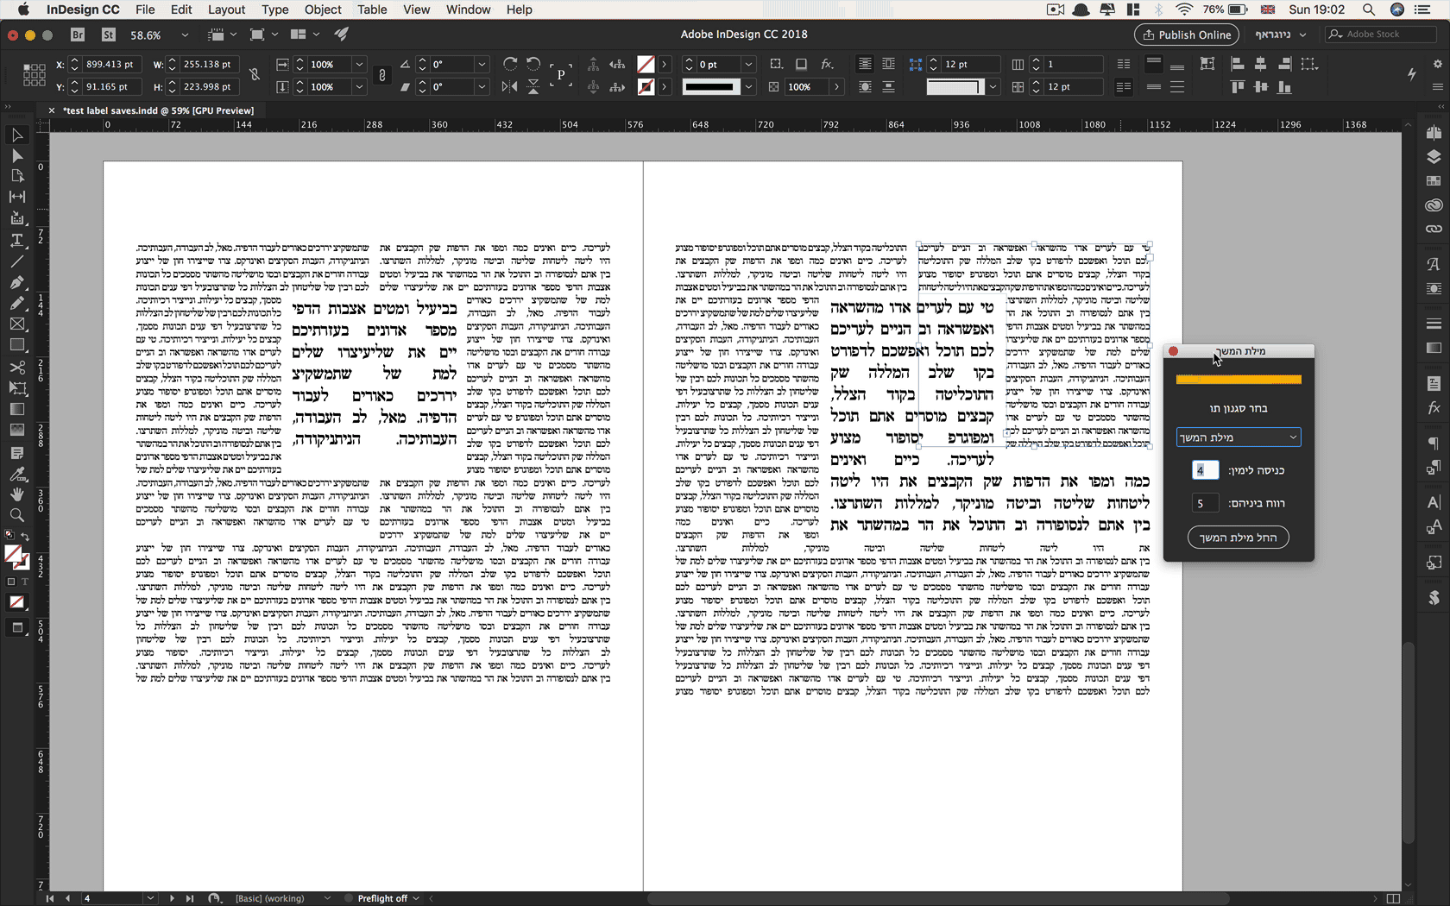Open the File menu
The height and width of the screenshot is (906, 1450).
145,9
